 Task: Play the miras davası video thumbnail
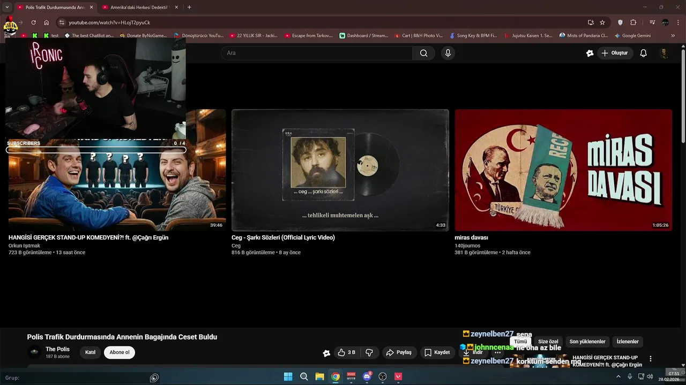coord(563,170)
